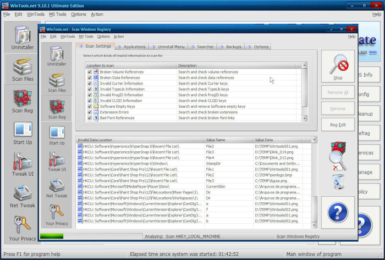Image resolution: width=385 pixels, height=260 pixels.
Task: Open MS Tools menu in Scan Registry window
Action: [x=86, y=36]
